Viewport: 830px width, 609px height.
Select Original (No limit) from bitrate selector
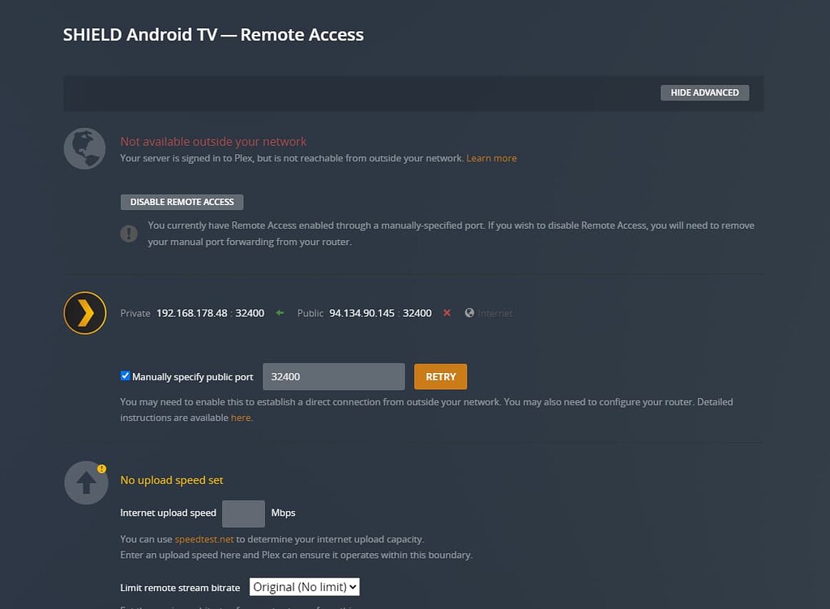pos(304,586)
